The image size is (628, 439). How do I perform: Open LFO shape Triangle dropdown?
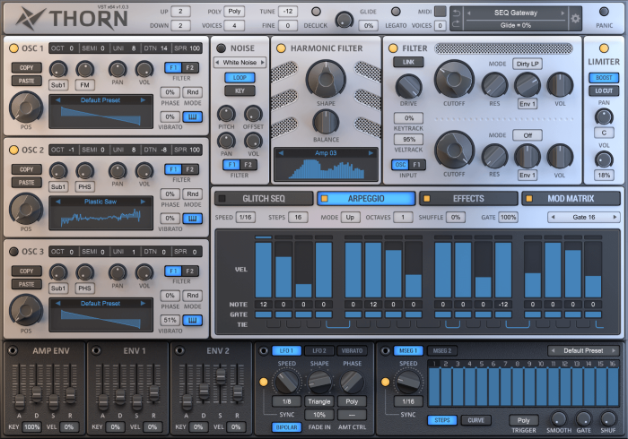tap(319, 401)
